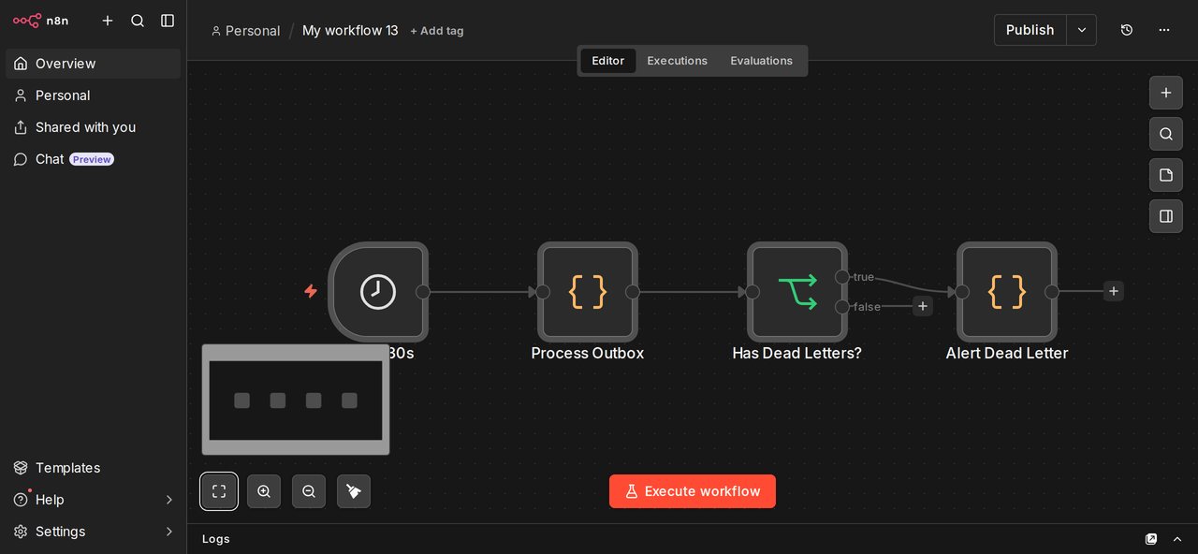Expand the Help menu
Image resolution: width=1198 pixels, height=554 pixels.
93,500
